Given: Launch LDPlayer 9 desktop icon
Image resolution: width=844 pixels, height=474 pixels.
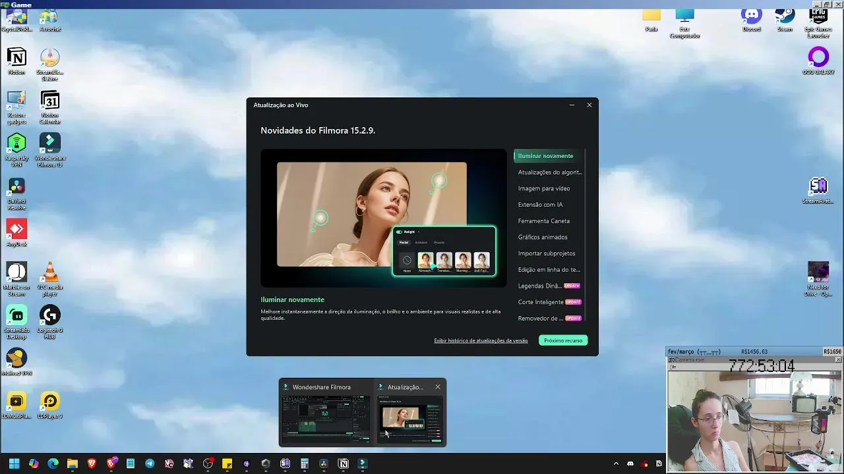Looking at the screenshot, I should coord(50,405).
